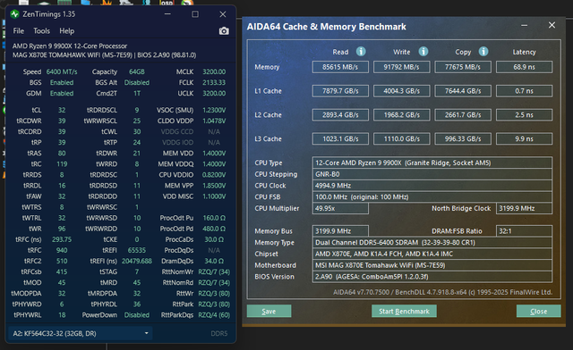573x350 pixels.
Task: Click the GDM Enabled value
Action: click(x=62, y=94)
